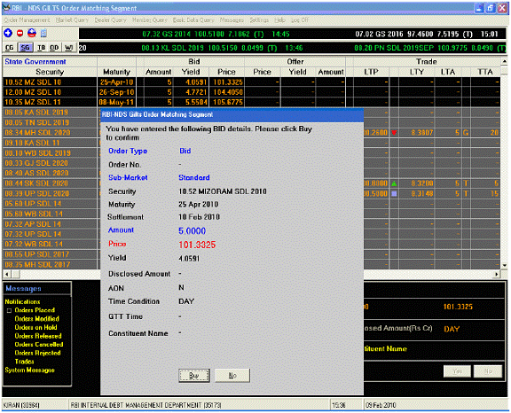Collapse the Orders Placed tree node

pos(9,310)
